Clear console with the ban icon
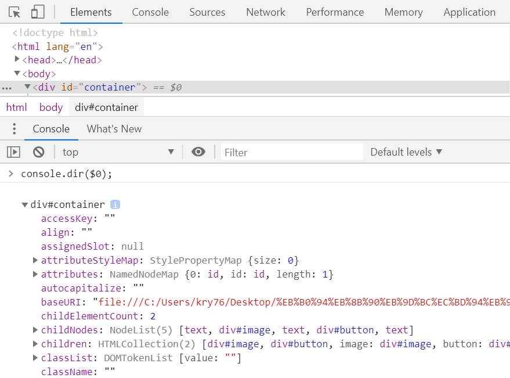 [x=39, y=152]
